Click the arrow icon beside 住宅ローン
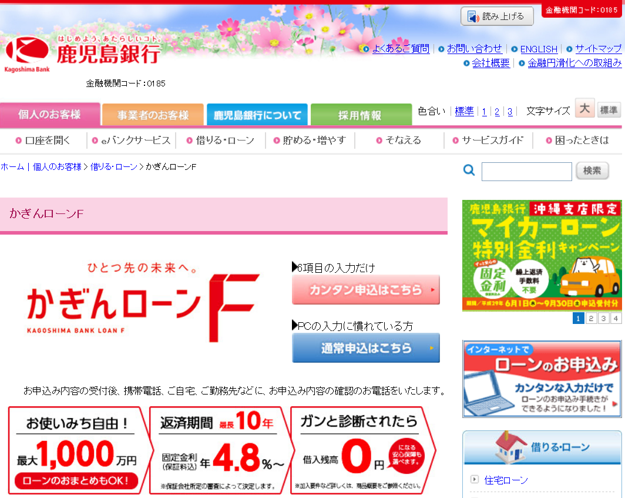The image size is (625, 498). 475,479
